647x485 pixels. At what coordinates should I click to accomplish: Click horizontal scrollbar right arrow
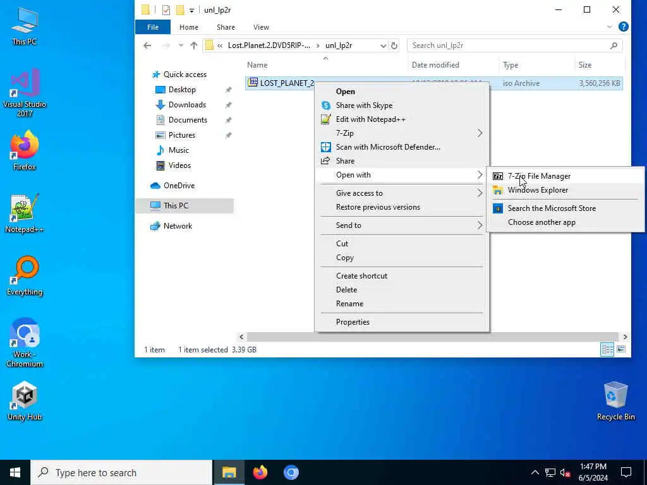click(x=625, y=337)
